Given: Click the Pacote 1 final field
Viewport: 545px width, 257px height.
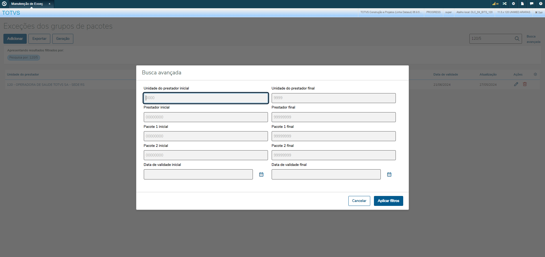Looking at the screenshot, I should point(333,136).
